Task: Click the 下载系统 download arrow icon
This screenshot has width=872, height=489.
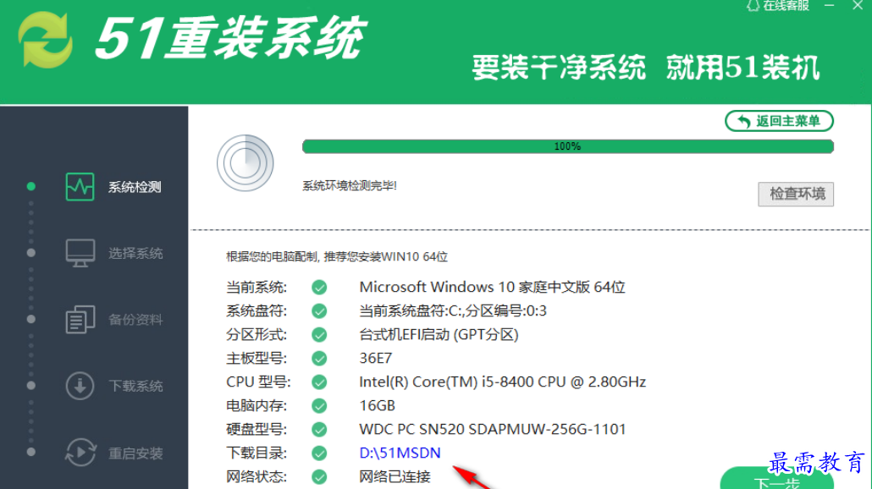Action: [x=80, y=386]
